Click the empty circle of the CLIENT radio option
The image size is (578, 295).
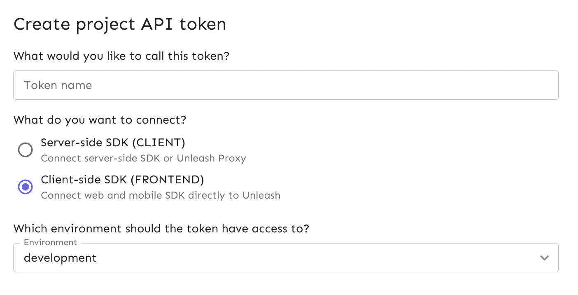[25, 150]
